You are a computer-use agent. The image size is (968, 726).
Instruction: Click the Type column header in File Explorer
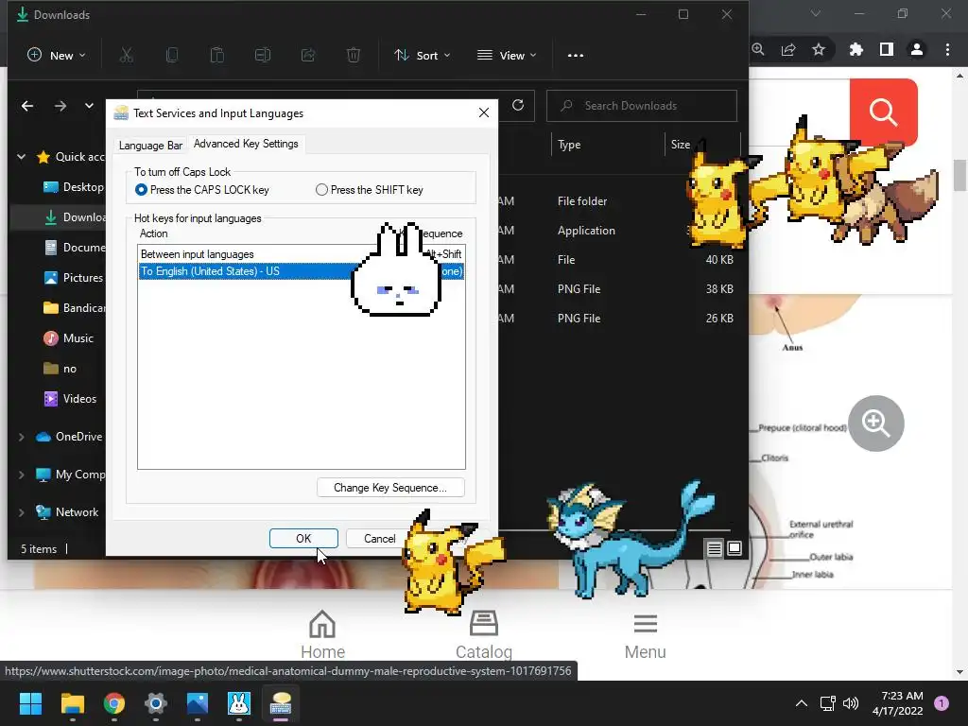tap(569, 145)
